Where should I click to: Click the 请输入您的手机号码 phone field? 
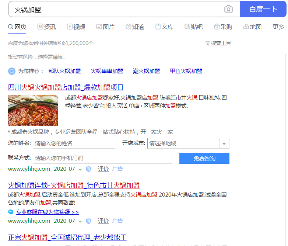coord(102,158)
